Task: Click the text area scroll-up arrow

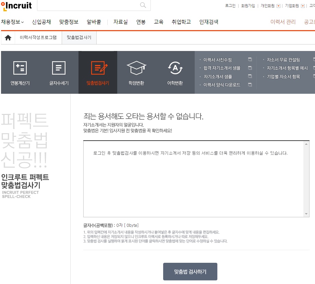Action: 306,144
